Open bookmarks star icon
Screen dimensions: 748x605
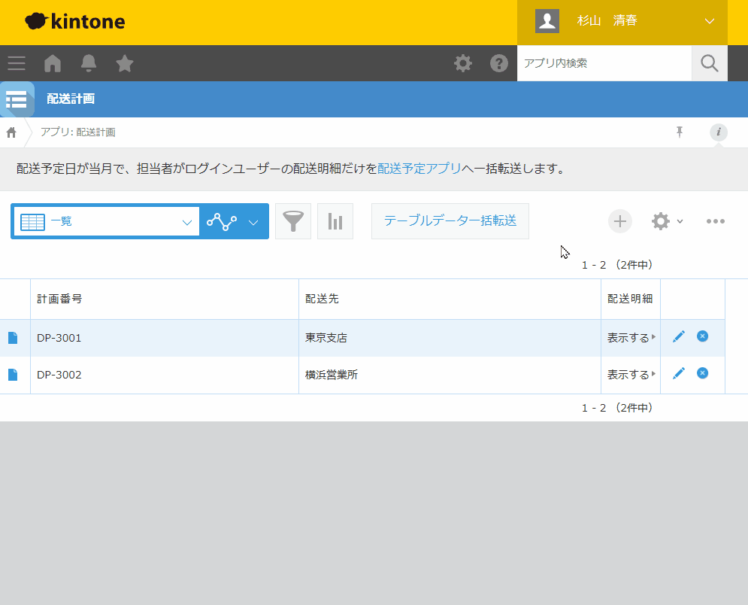click(x=125, y=63)
